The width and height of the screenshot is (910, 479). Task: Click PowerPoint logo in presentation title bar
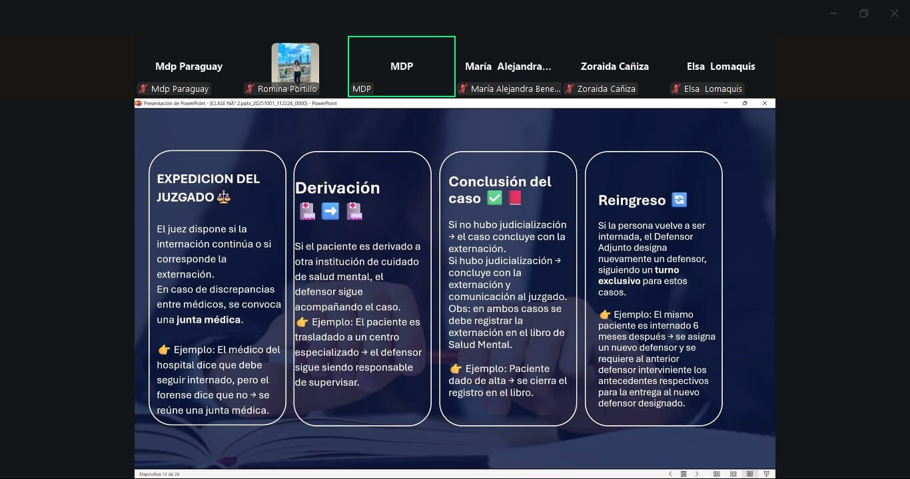point(139,103)
